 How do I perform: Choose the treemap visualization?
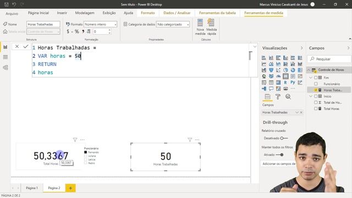tap(300, 70)
